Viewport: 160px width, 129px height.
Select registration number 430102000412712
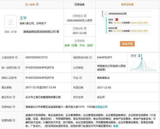(36, 57)
